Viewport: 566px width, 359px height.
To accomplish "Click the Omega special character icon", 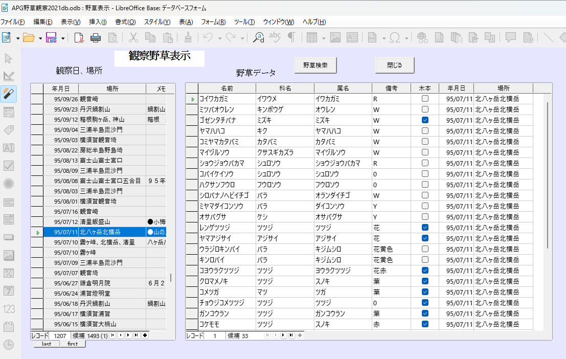I will pos(395,37).
